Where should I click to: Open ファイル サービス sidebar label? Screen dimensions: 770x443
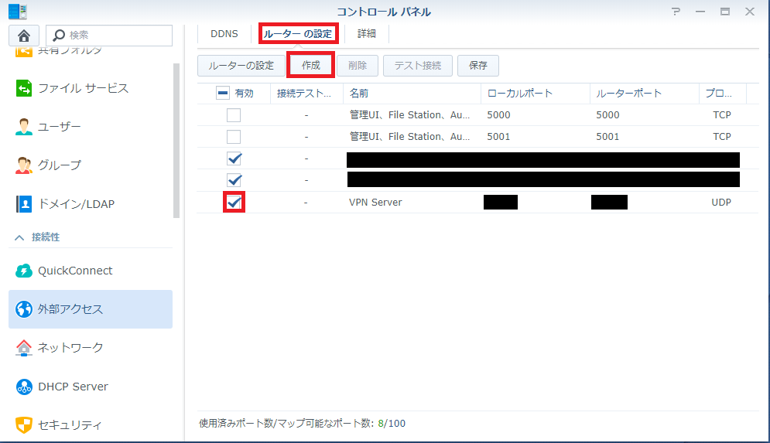click(83, 88)
